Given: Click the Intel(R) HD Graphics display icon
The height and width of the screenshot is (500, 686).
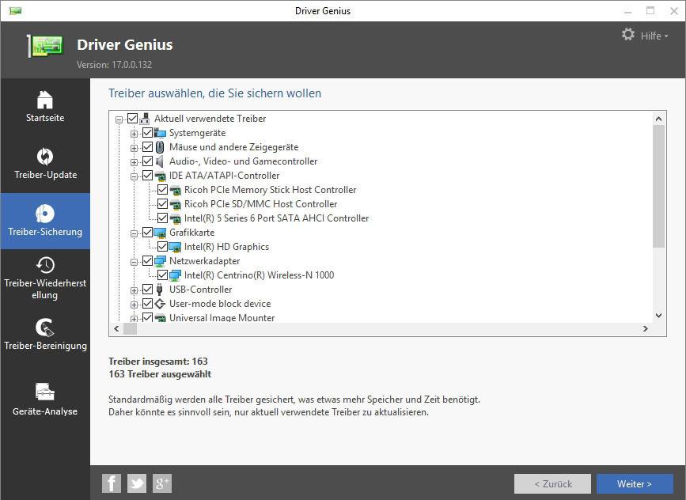Looking at the screenshot, I should point(175,247).
